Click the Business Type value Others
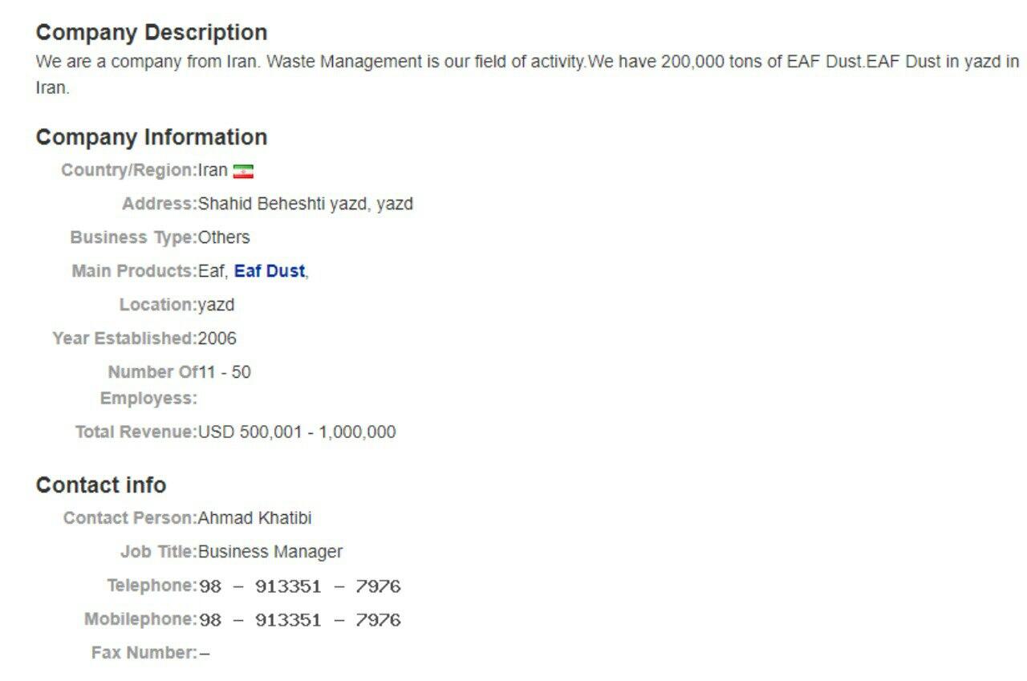 click(x=224, y=237)
